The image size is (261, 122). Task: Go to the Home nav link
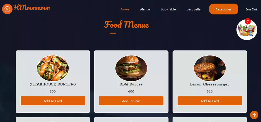tap(125, 9)
